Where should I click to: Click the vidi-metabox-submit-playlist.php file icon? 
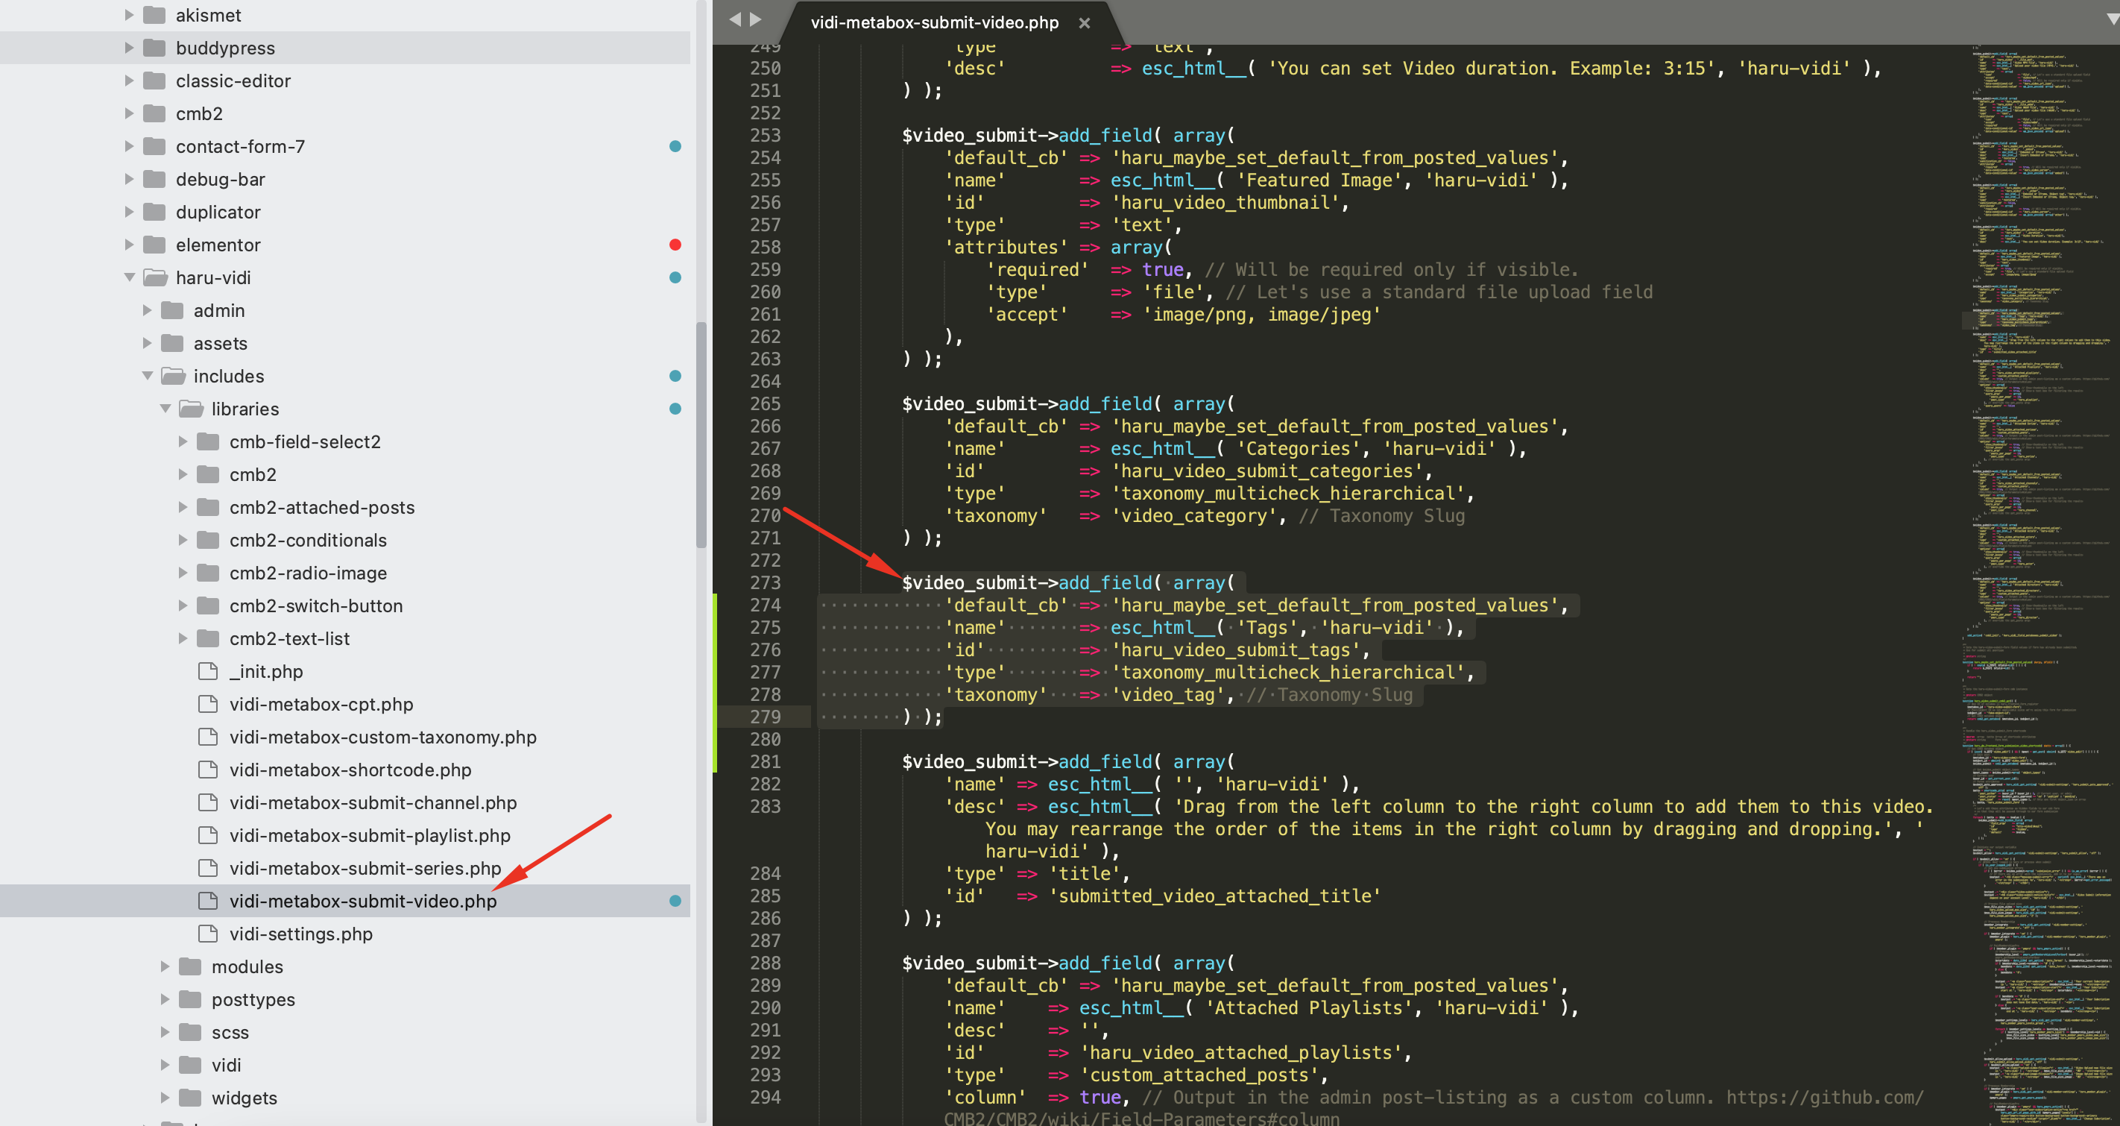click(x=208, y=835)
